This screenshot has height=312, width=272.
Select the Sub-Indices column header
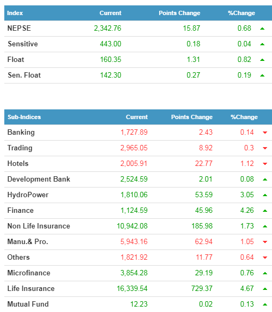point(24,117)
